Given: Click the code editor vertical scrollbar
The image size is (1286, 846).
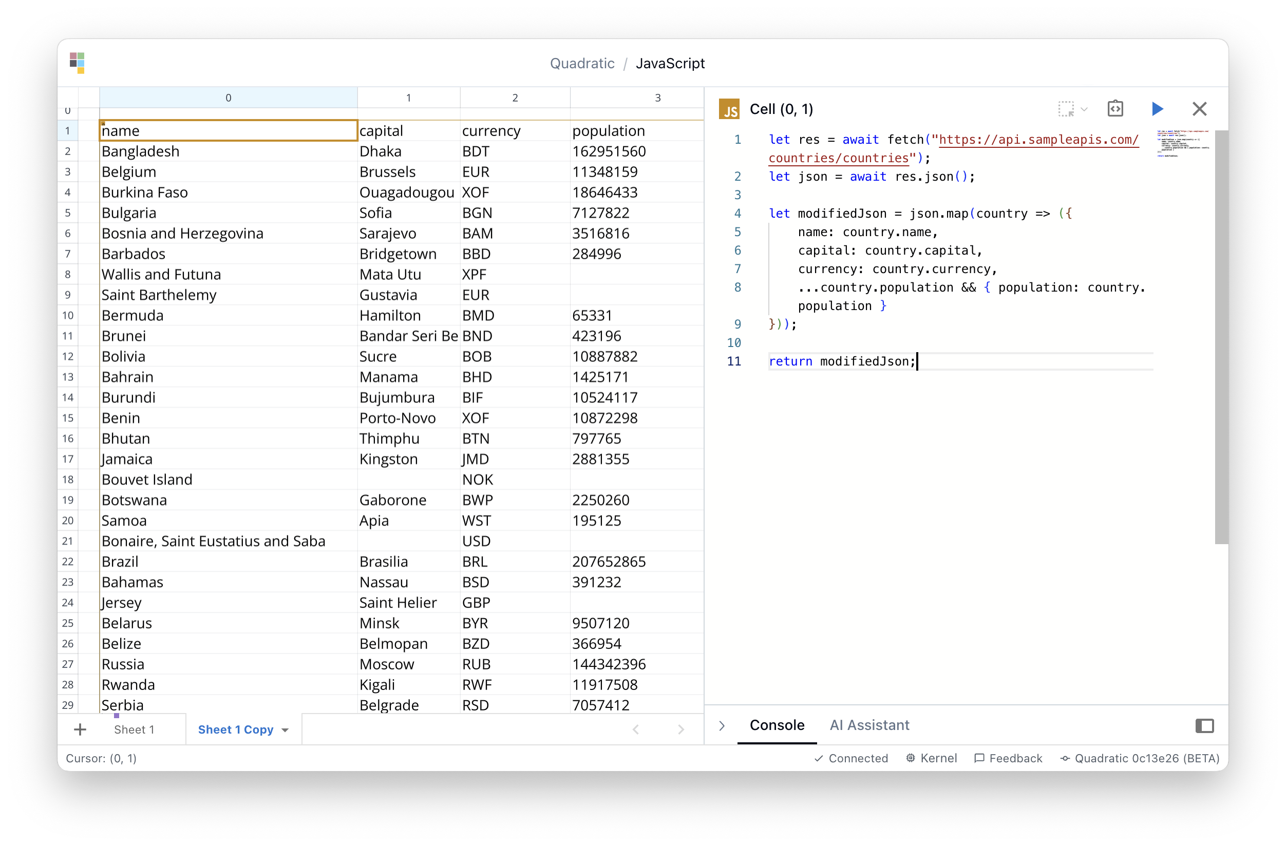Looking at the screenshot, I should click(1221, 337).
